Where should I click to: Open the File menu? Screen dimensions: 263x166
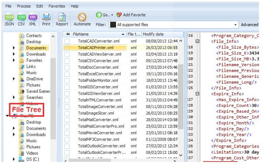8,6
